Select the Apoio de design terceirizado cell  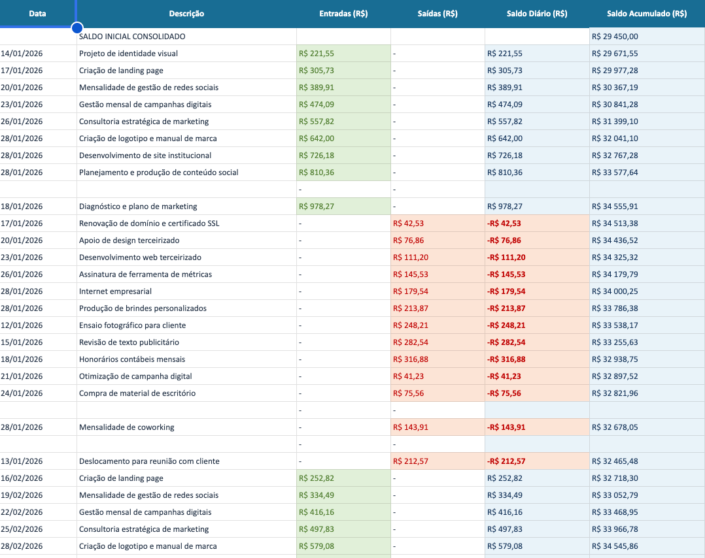click(186, 240)
